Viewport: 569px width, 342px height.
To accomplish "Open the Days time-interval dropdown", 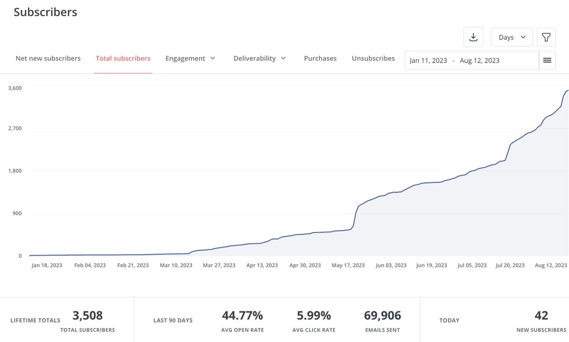I will click(x=512, y=37).
